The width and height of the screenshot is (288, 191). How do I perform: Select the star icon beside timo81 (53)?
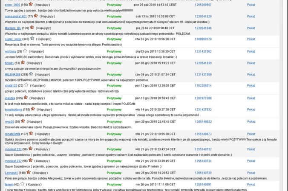coord(23,62)
